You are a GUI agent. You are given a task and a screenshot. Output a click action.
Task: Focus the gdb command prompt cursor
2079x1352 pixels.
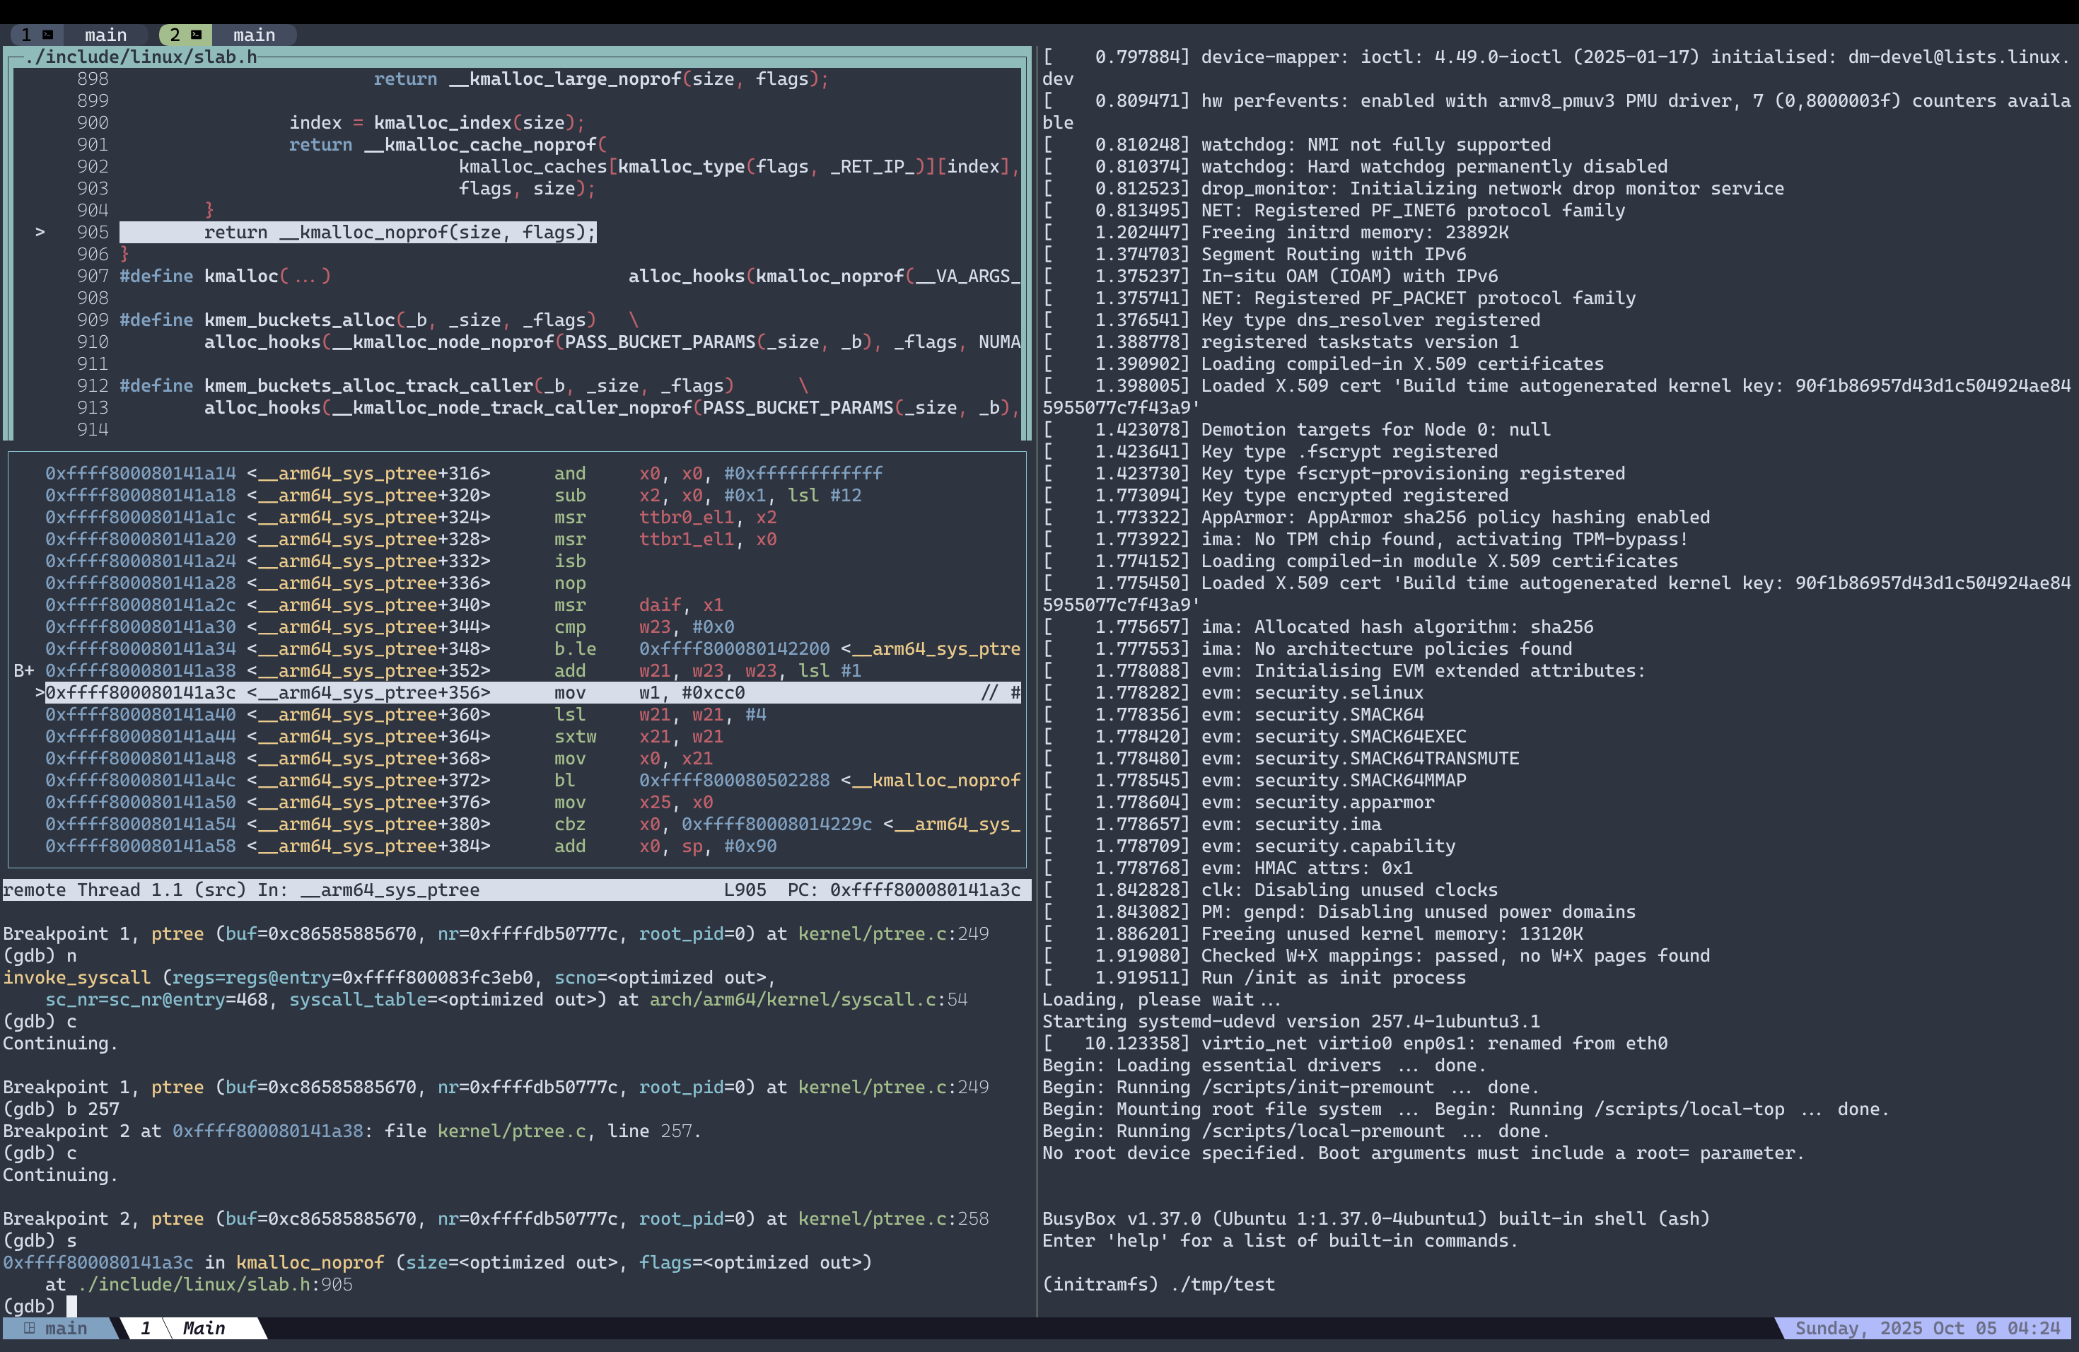(x=71, y=1306)
